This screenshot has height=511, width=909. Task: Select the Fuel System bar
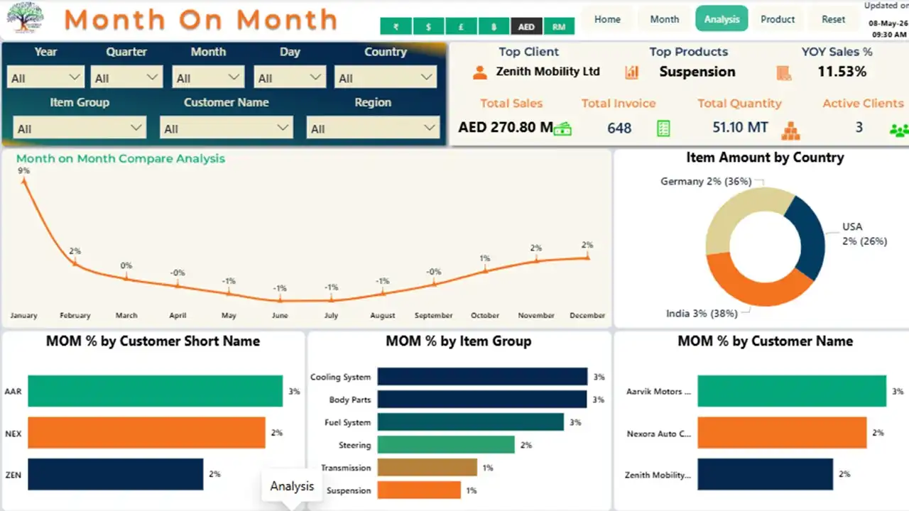[x=471, y=422]
